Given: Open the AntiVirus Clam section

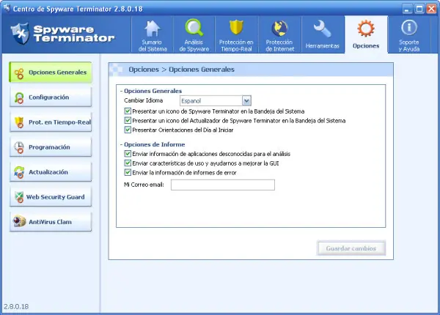Looking at the screenshot, I should 51,222.
